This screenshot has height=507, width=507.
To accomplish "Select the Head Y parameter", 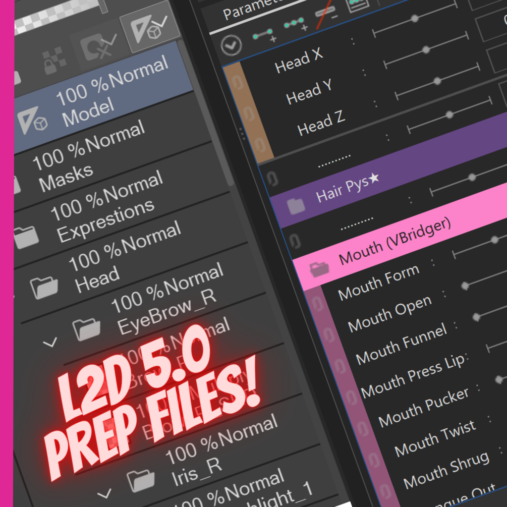I will pos(309,92).
